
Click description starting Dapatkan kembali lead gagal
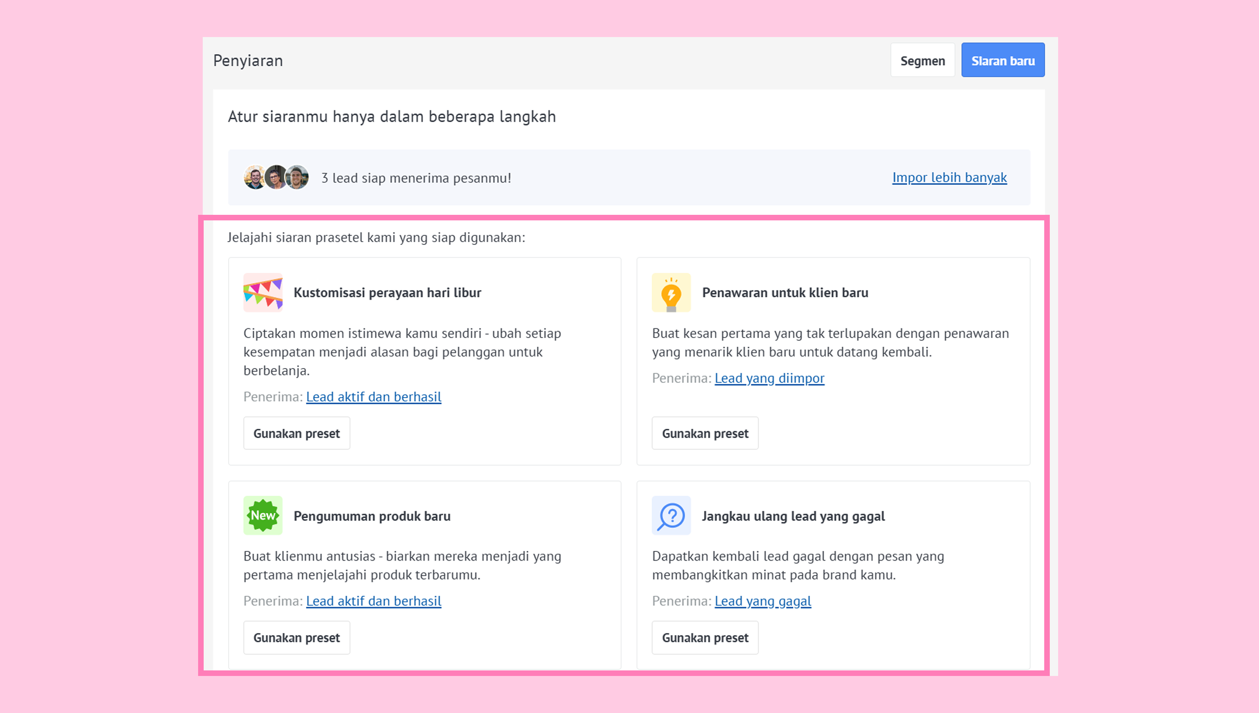798,565
